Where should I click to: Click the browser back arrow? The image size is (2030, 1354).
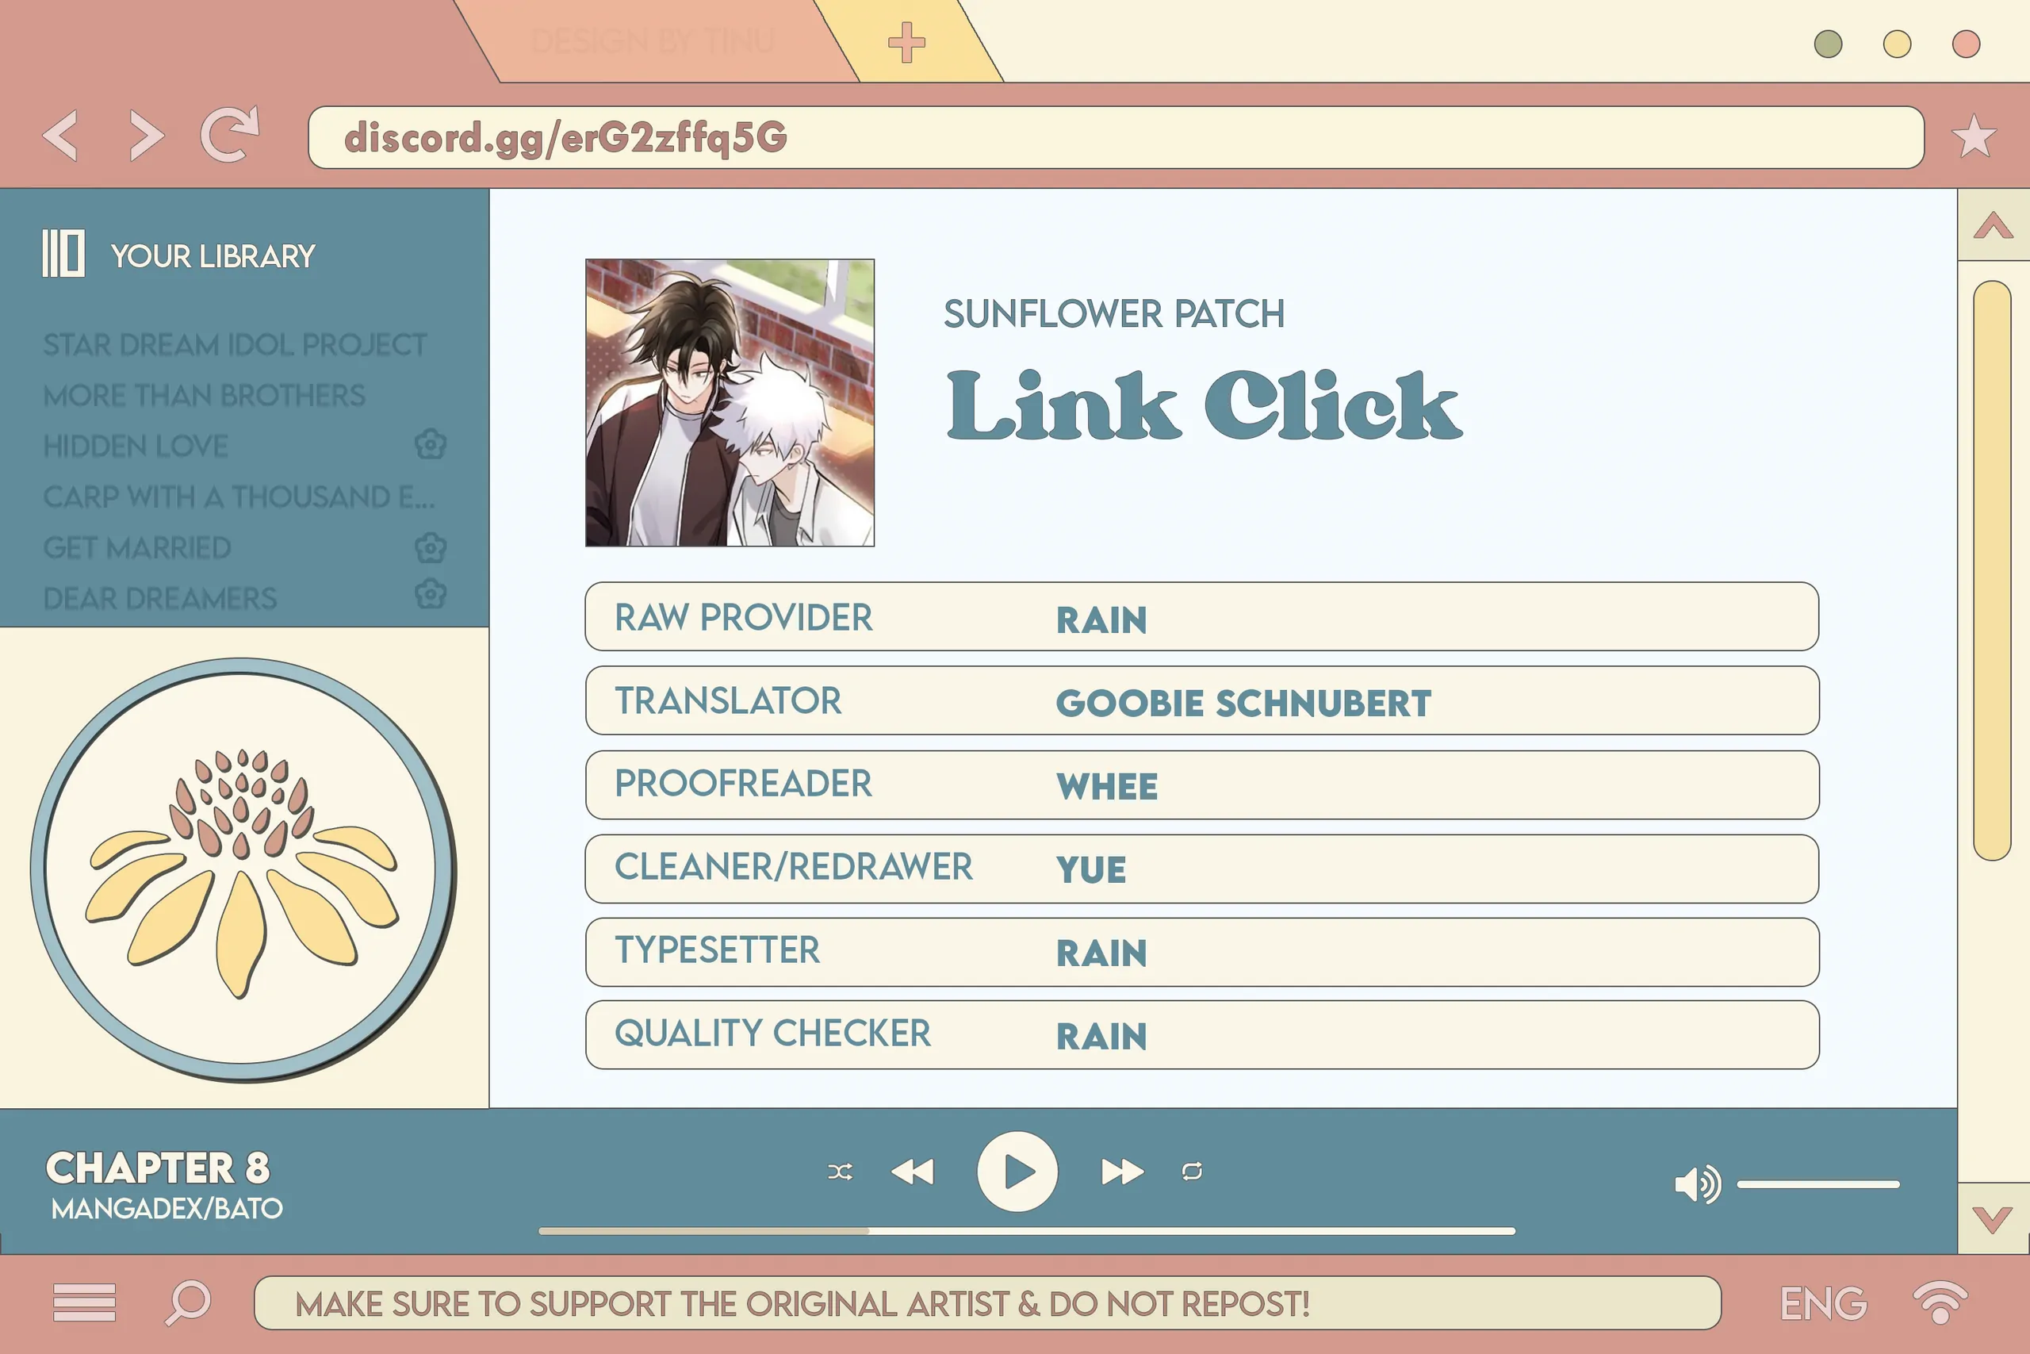point(61,136)
